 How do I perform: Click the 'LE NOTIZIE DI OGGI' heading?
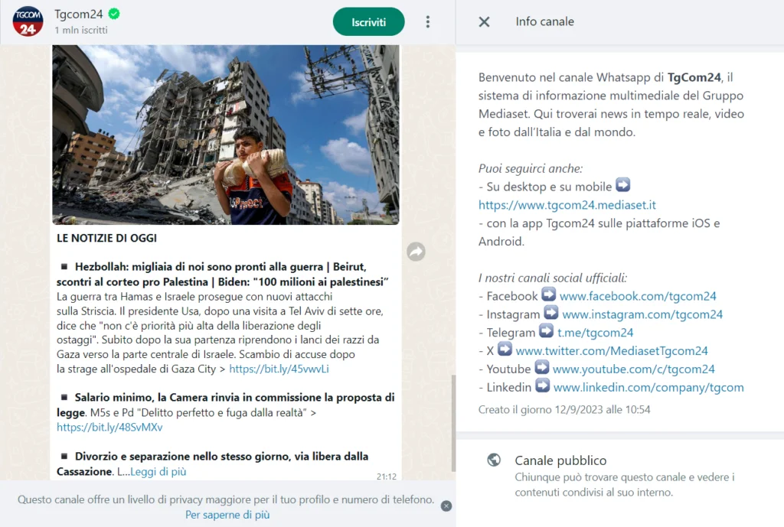click(x=106, y=239)
